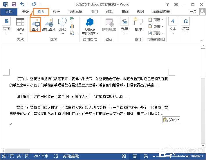Expand the Undo history arrow
The image size is (206, 160).
(x=27, y=4)
